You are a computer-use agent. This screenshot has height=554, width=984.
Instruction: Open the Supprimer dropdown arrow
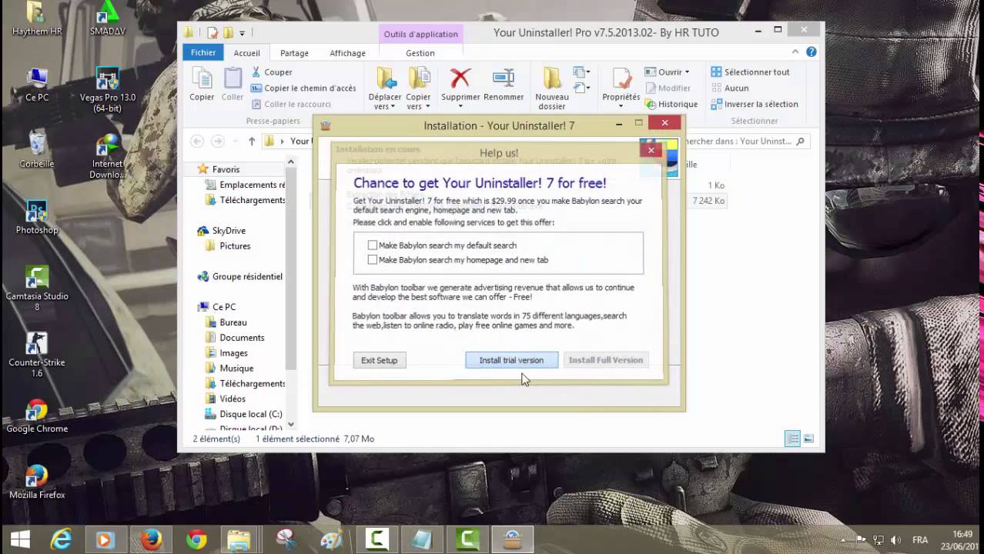[x=460, y=106]
